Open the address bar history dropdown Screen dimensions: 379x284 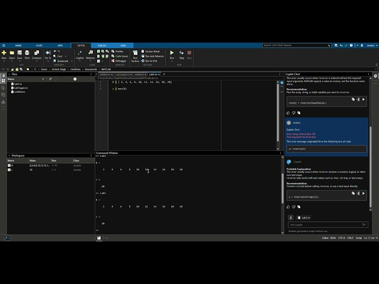point(375,69)
